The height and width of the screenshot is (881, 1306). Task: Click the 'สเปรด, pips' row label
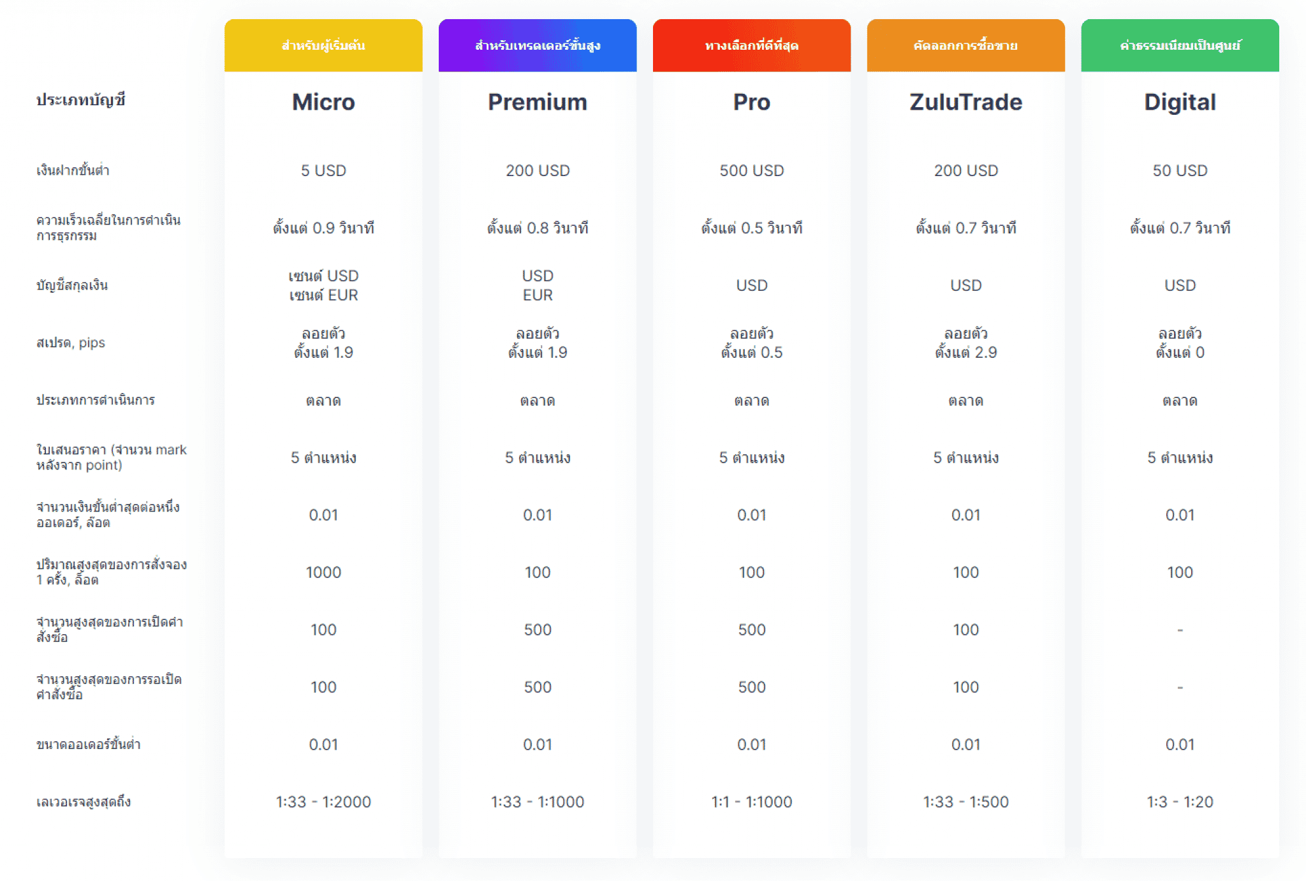71,343
